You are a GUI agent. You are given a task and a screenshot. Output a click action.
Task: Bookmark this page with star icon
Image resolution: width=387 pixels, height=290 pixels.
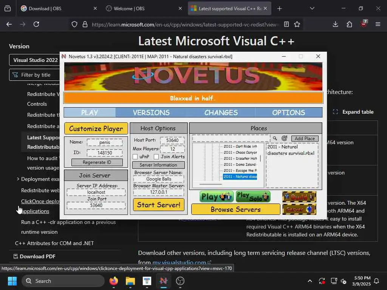point(297,24)
